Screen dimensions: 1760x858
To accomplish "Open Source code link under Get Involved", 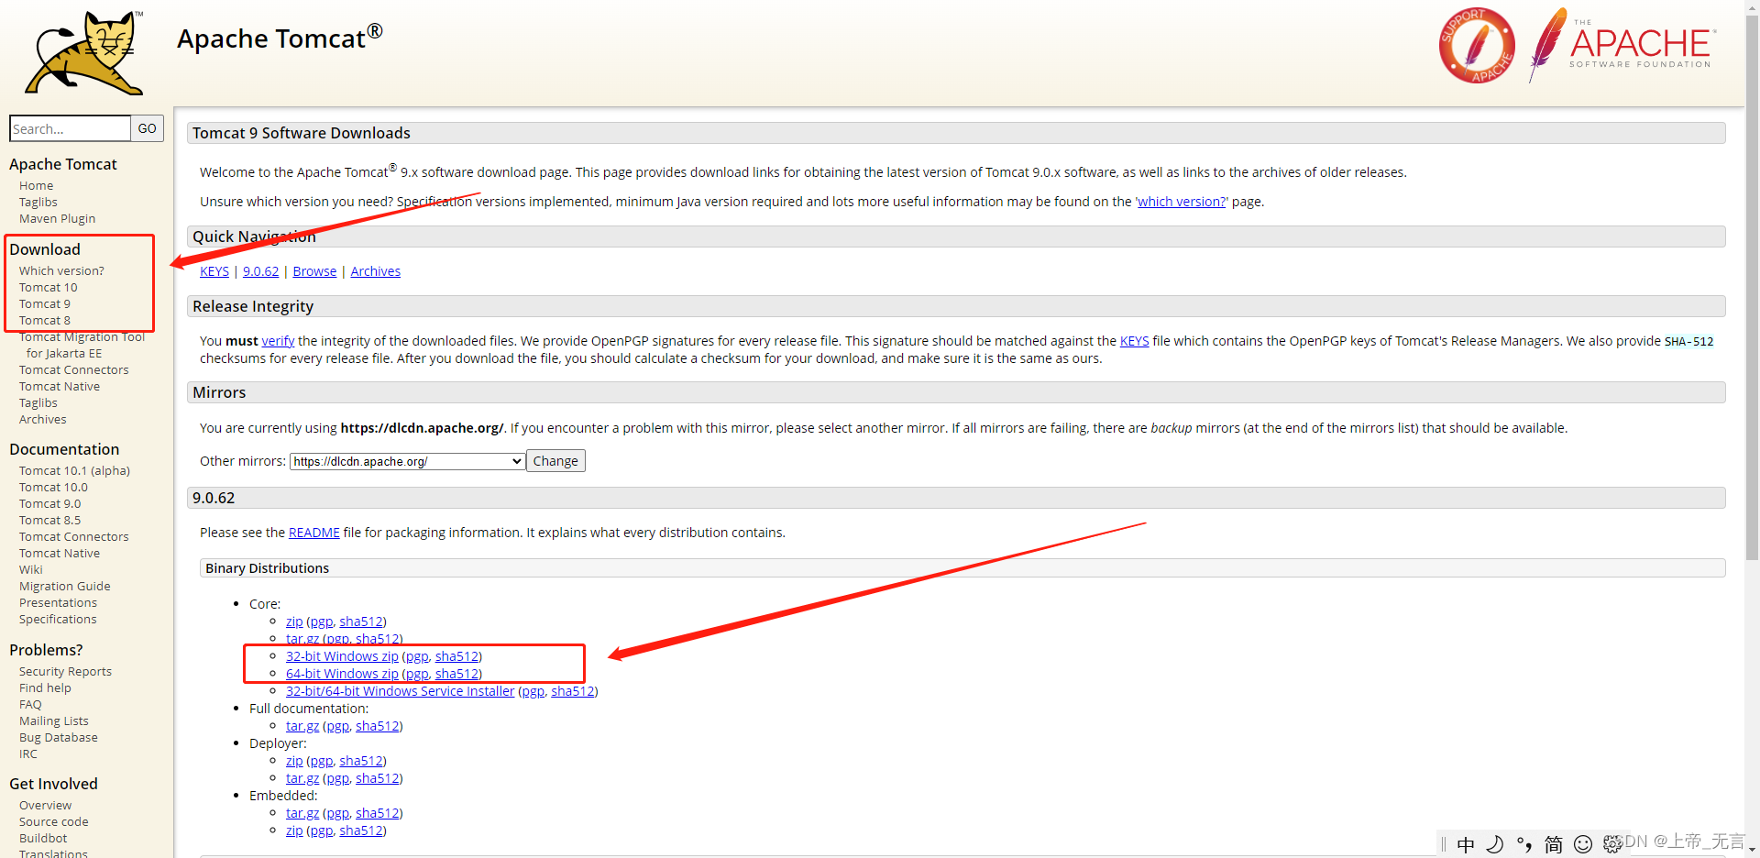I will click(53, 821).
